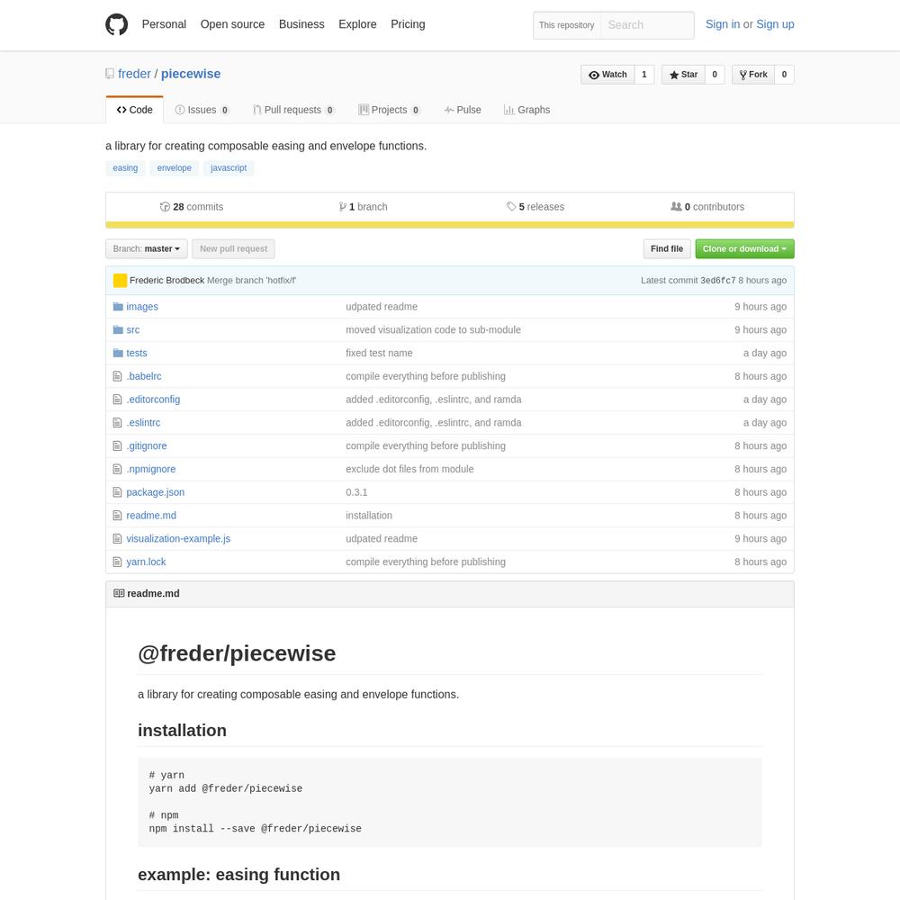Viewport: 900px width, 900px height.
Task: Click the .editorconfig file icon
Action: (x=118, y=400)
